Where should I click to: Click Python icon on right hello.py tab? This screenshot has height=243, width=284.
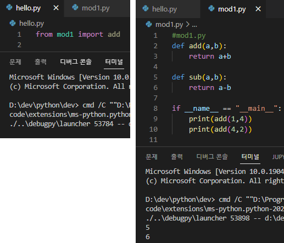146,8
